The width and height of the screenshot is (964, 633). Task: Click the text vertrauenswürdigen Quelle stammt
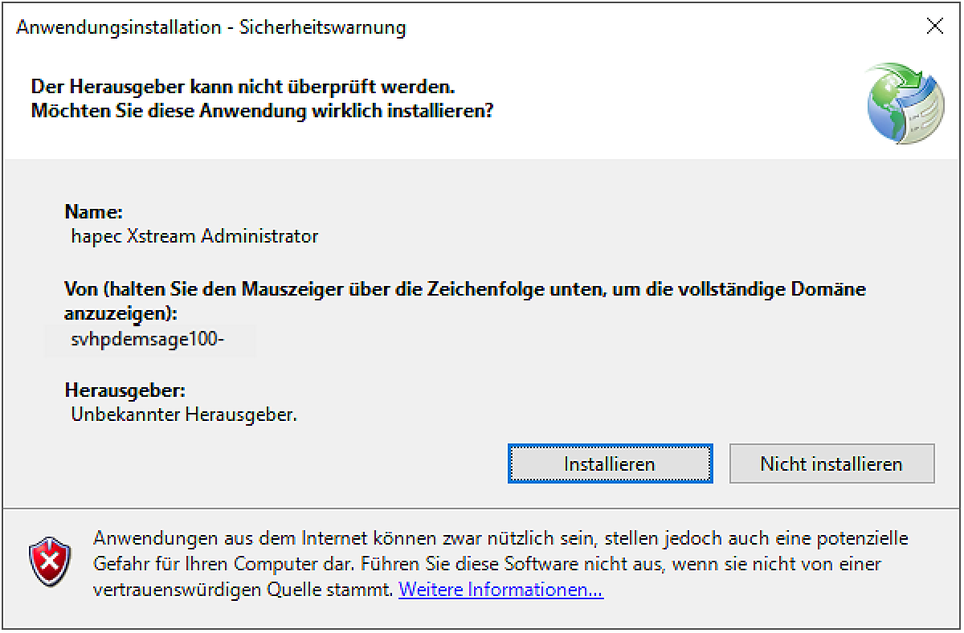click(x=243, y=590)
